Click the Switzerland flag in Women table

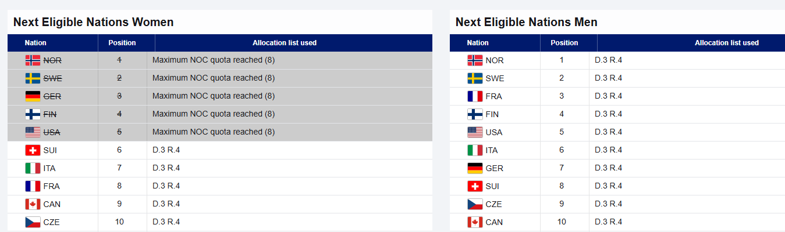33,150
